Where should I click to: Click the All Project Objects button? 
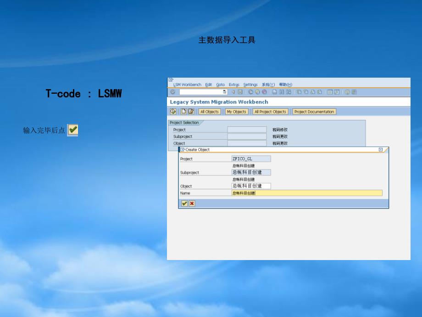(x=270, y=112)
